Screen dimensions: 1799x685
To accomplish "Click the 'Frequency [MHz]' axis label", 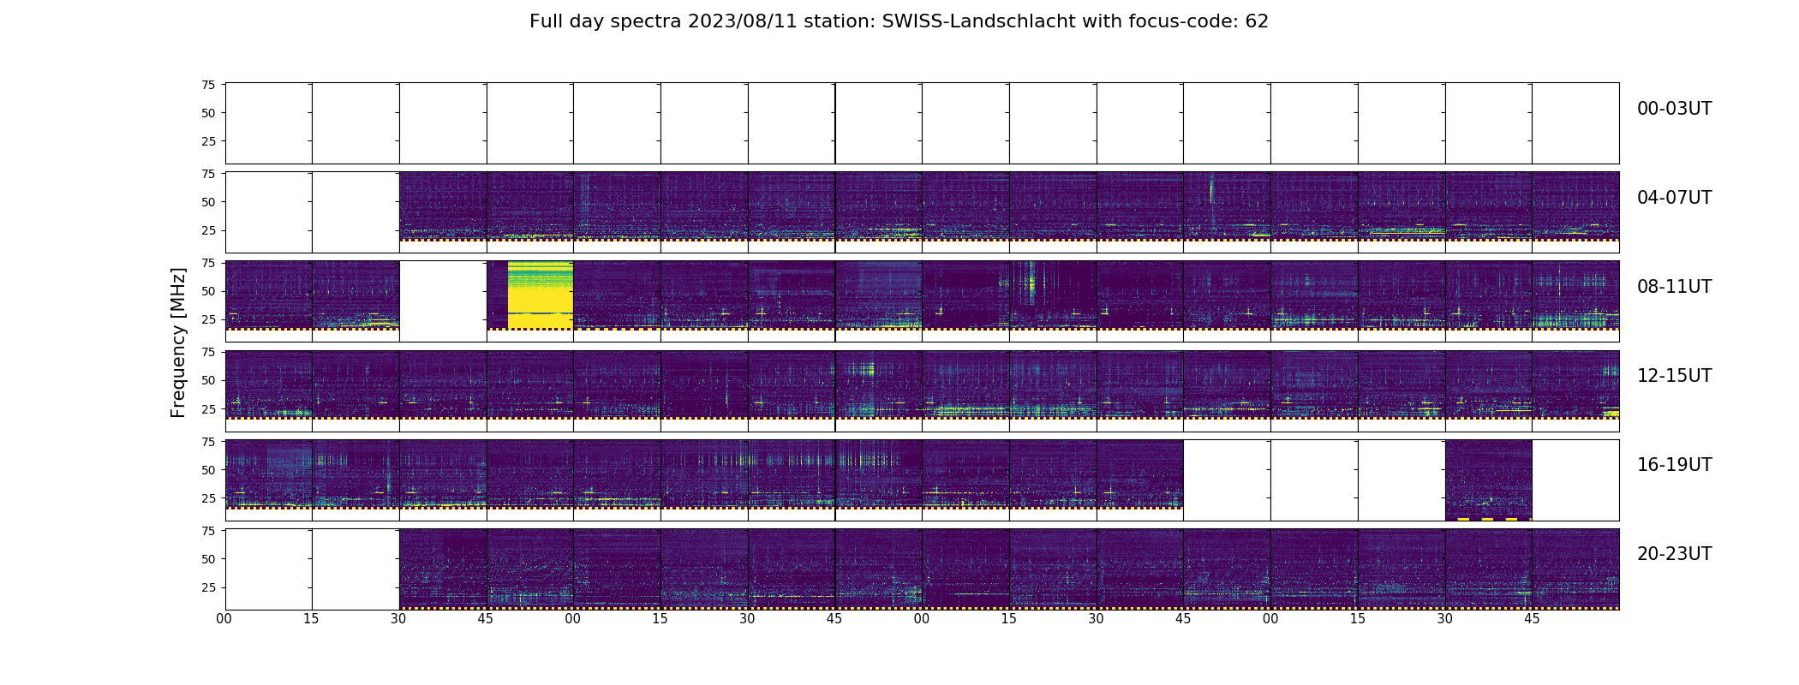I will click(x=178, y=342).
